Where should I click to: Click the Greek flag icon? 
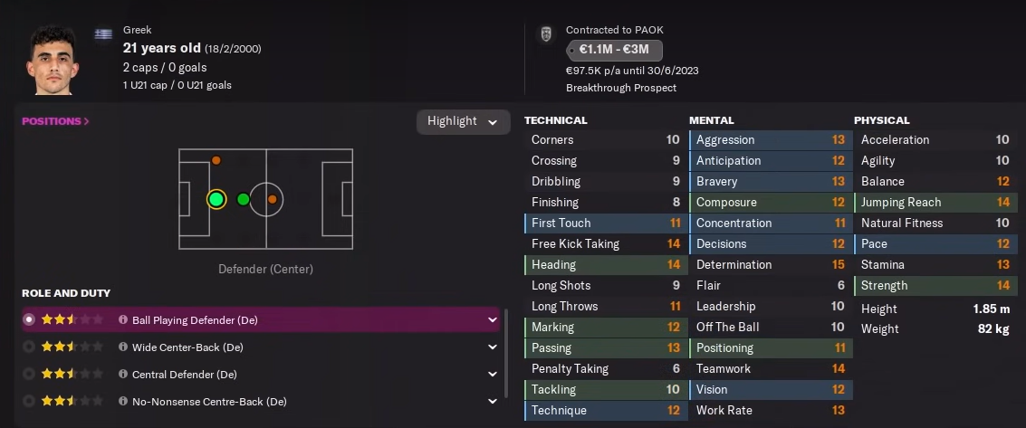(103, 33)
